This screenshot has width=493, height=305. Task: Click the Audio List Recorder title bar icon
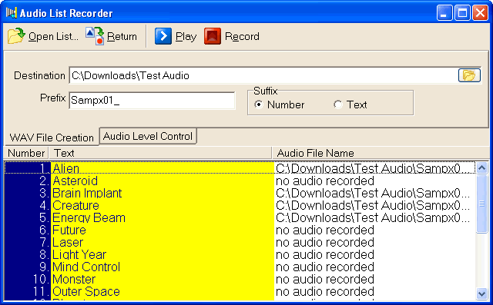(x=12, y=13)
